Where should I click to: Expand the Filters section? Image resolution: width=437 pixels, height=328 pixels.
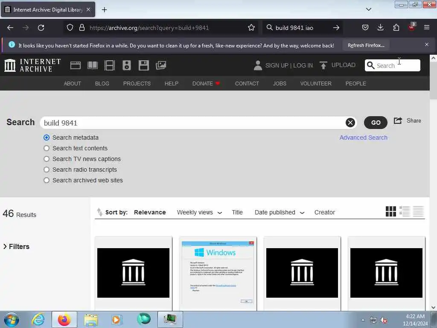pyautogui.click(x=16, y=246)
